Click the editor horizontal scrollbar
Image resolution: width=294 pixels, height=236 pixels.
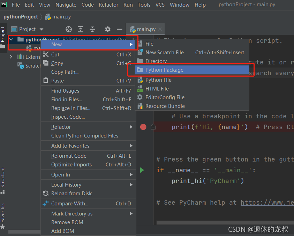pyautogui.click(x=225, y=222)
